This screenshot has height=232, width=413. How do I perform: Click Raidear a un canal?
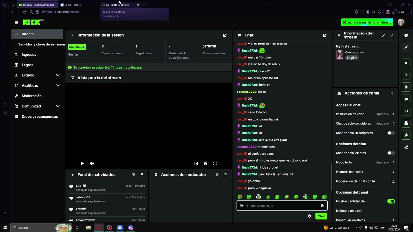pyautogui.click(x=349, y=211)
